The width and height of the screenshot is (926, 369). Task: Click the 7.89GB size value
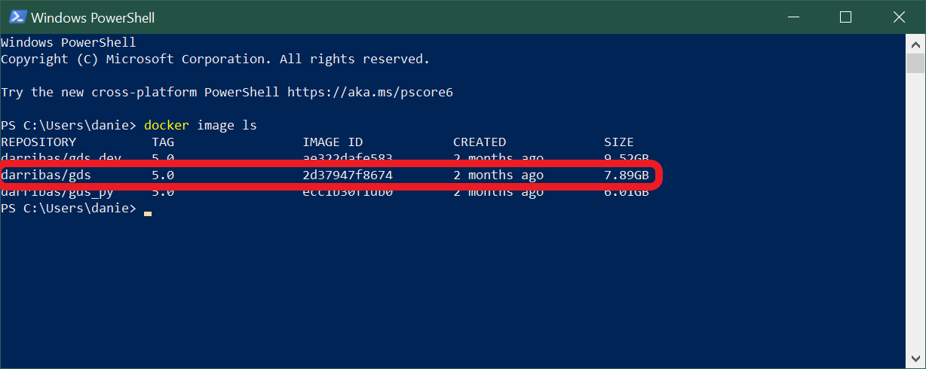click(627, 175)
